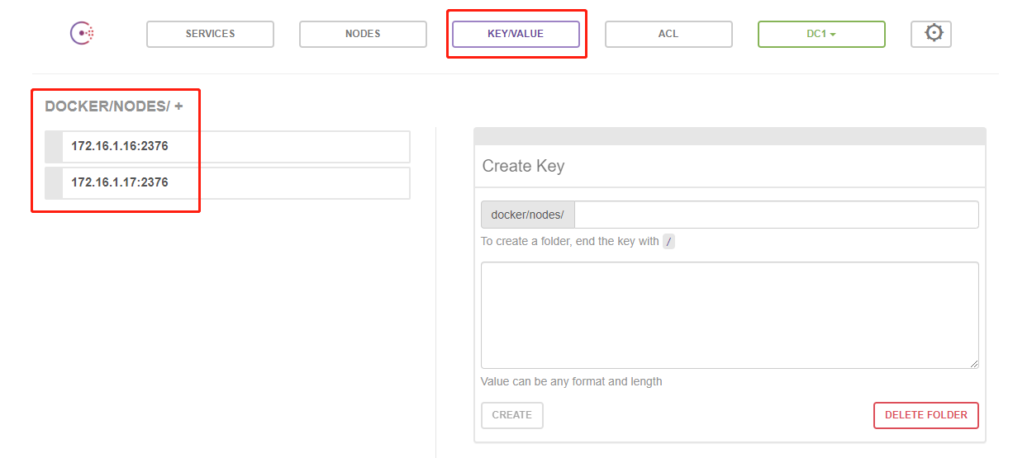Click the Consul logo icon
The image size is (1013, 458).
pyautogui.click(x=82, y=34)
